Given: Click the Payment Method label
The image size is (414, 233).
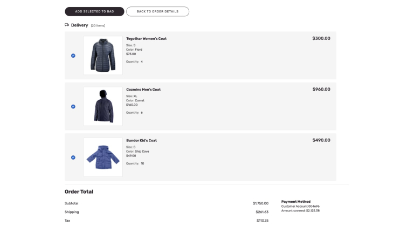Looking at the screenshot, I should tap(296, 202).
